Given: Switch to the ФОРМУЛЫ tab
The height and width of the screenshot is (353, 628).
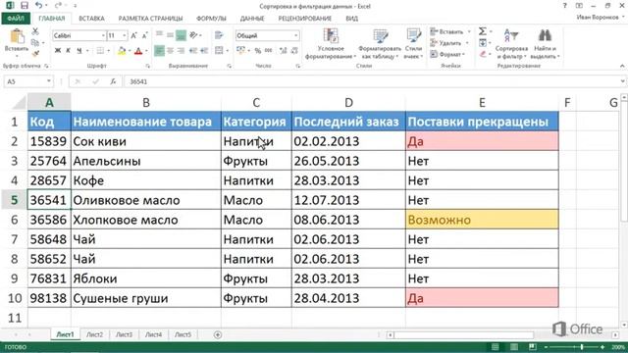Looking at the screenshot, I should [211, 19].
